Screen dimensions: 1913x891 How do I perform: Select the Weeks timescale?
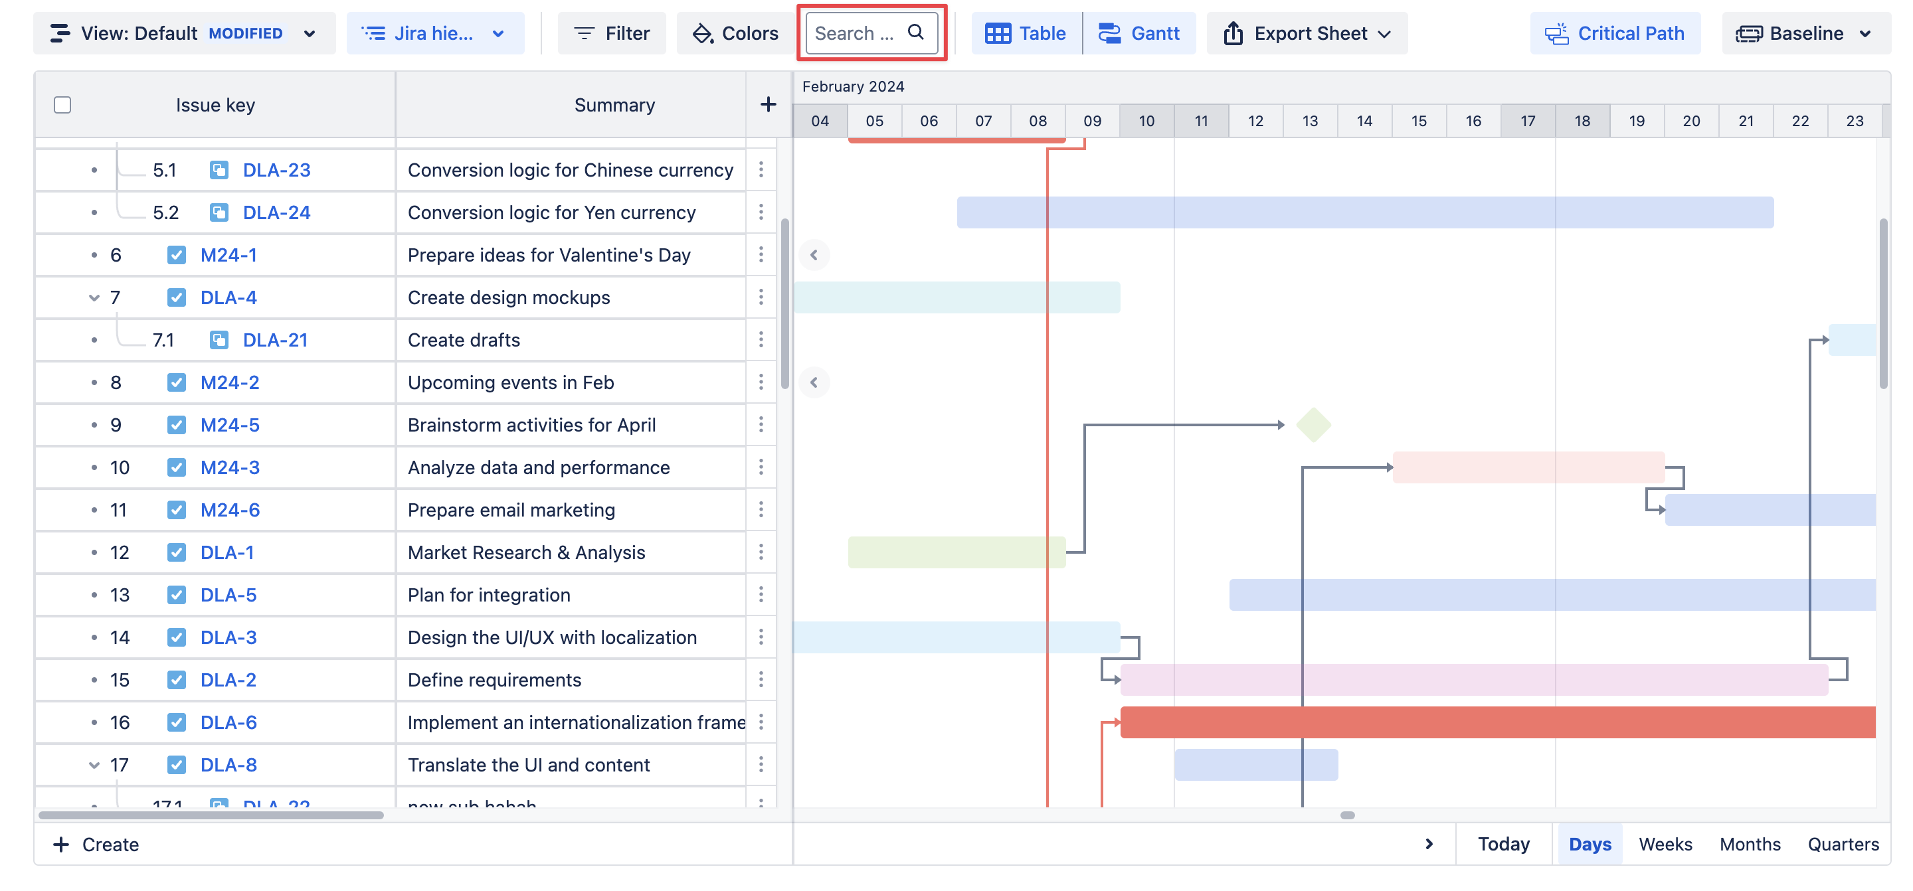click(x=1665, y=845)
